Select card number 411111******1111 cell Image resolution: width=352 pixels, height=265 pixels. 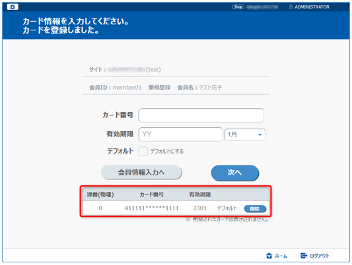[151, 208]
